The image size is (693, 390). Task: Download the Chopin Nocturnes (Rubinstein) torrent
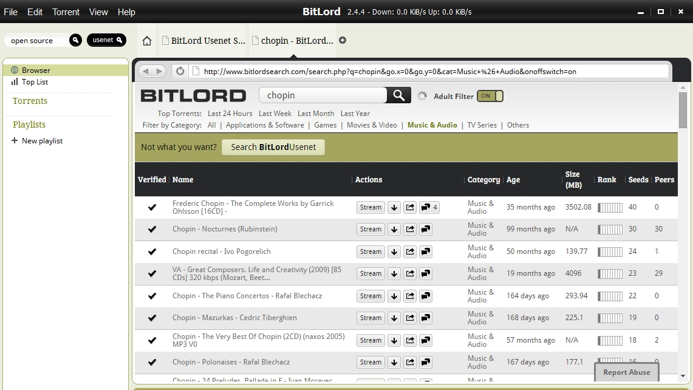pos(394,229)
